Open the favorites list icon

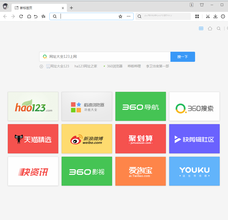(43, 16)
